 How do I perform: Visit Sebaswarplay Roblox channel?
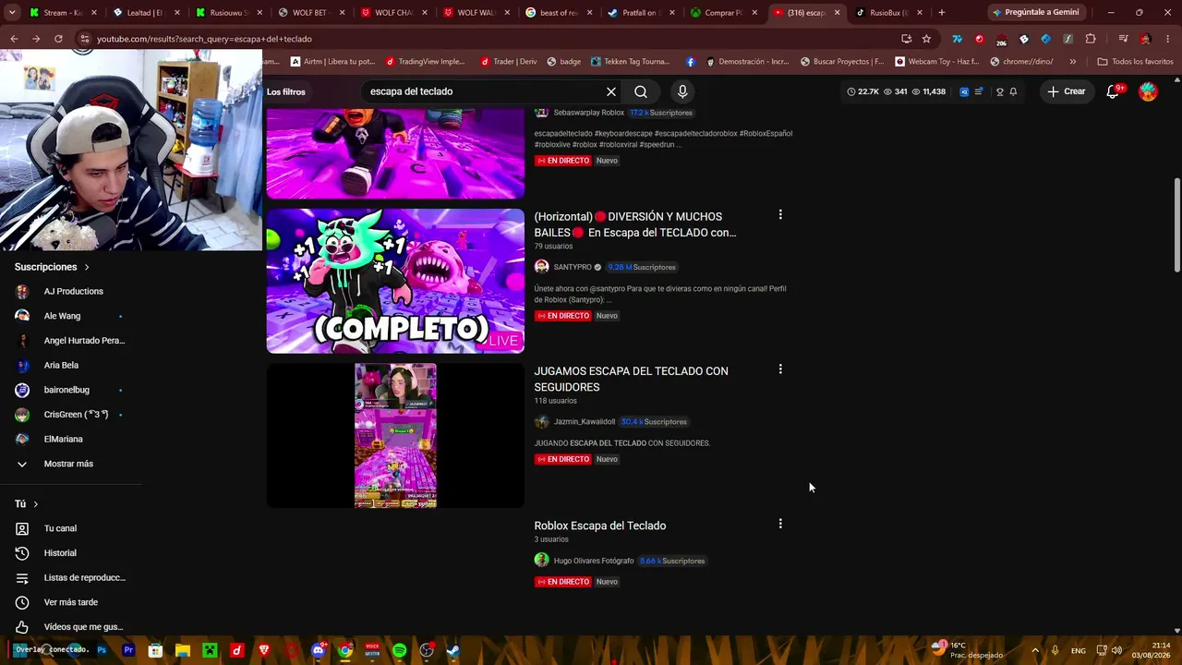click(589, 113)
